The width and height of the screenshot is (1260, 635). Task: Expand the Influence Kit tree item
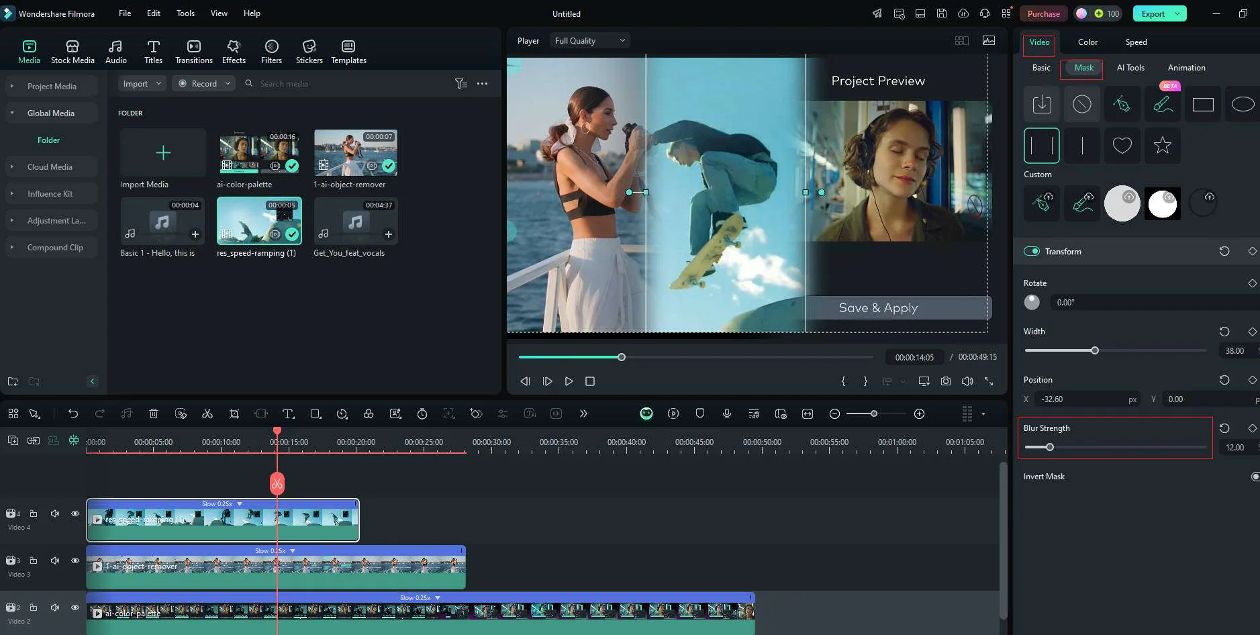11,194
